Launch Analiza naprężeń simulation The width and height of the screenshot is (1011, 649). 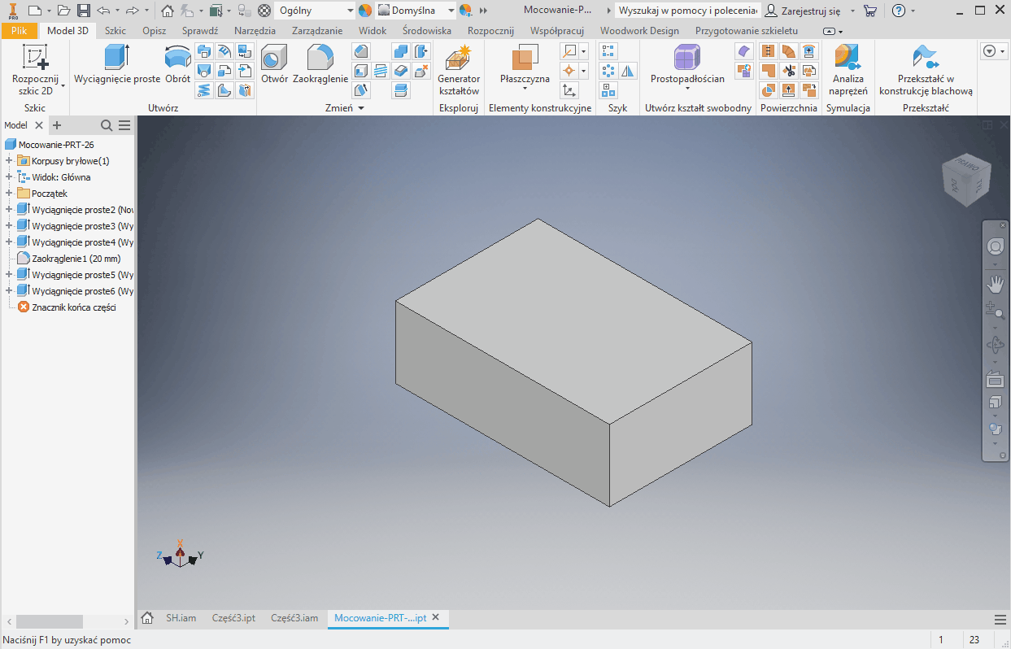[x=848, y=70]
